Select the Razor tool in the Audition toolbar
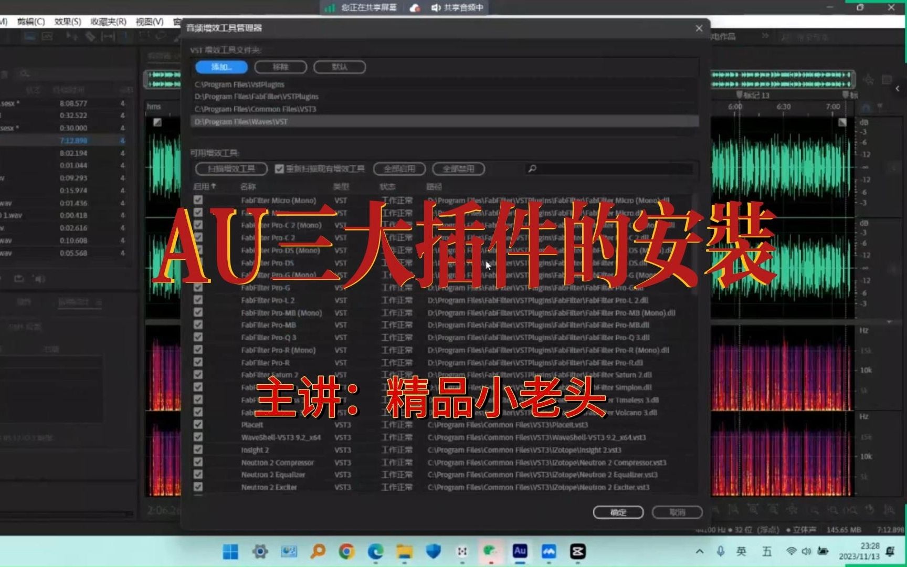907x567 pixels. coord(90,36)
